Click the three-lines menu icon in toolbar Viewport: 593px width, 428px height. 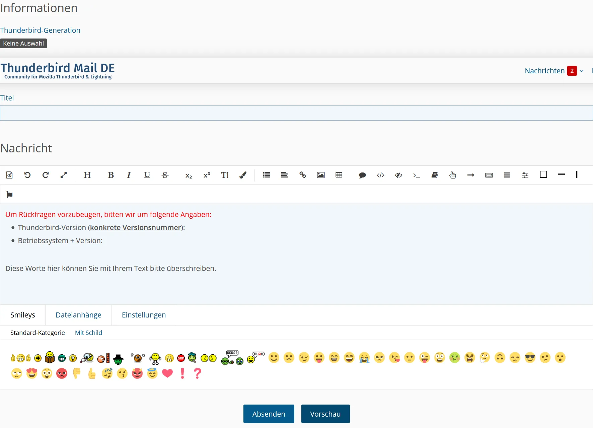point(507,175)
